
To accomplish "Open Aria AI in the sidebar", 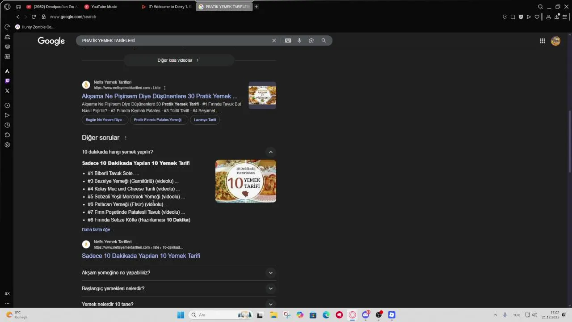I will [7, 71].
